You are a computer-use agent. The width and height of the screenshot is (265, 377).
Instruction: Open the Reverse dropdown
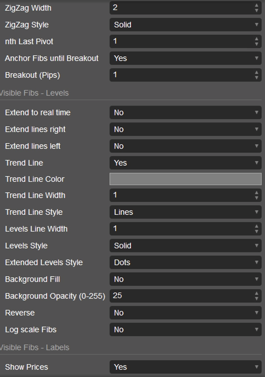185,313
